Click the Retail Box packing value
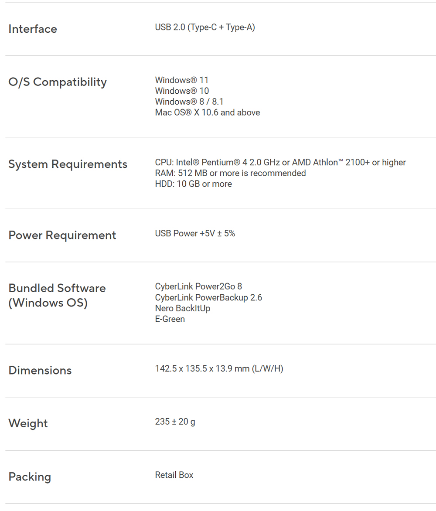436x511 pixels. click(x=174, y=475)
